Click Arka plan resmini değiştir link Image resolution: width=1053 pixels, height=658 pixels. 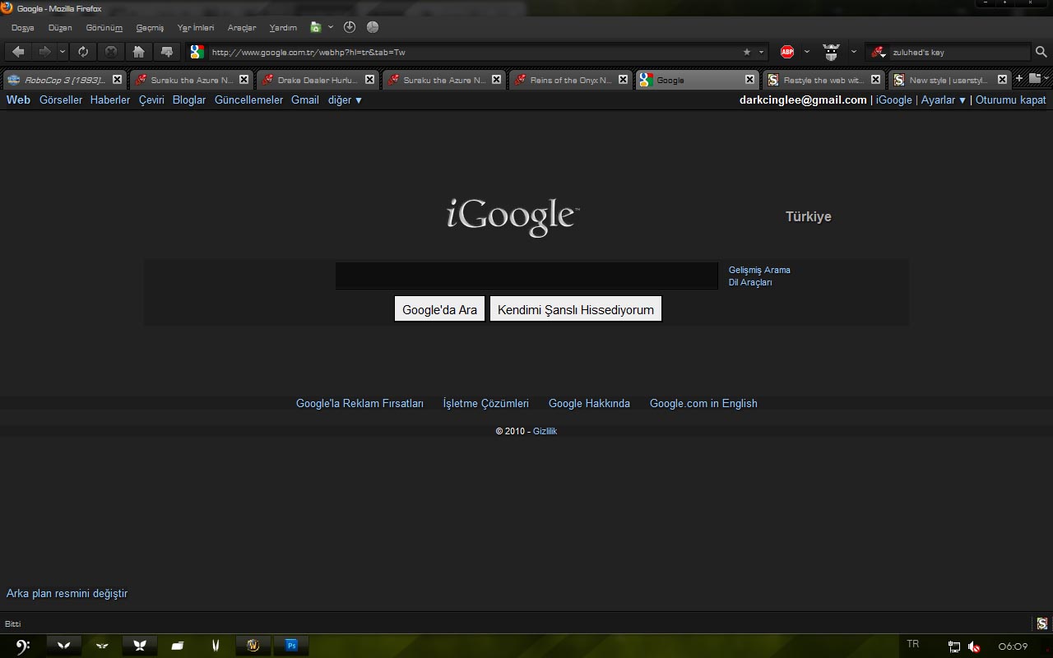click(x=67, y=593)
